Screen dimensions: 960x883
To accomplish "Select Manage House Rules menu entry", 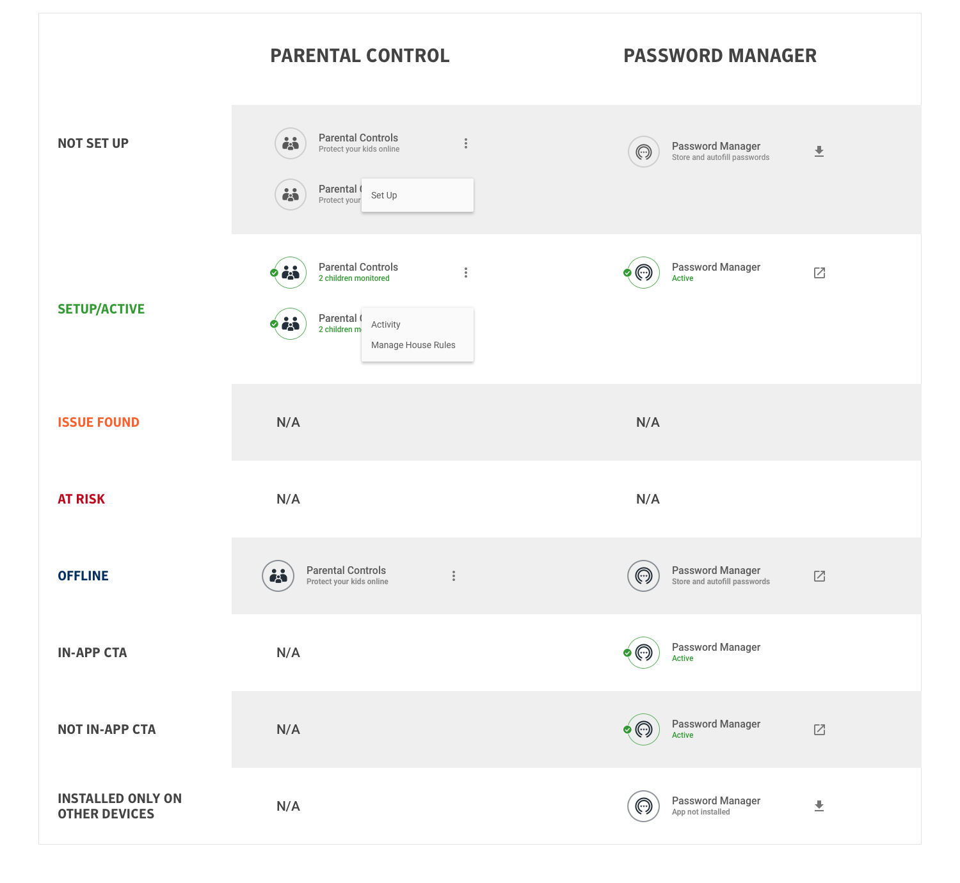I will click(413, 345).
